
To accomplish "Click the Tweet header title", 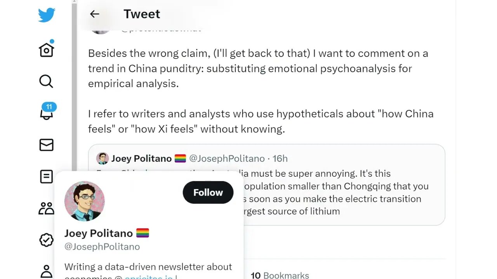I will coord(142,14).
